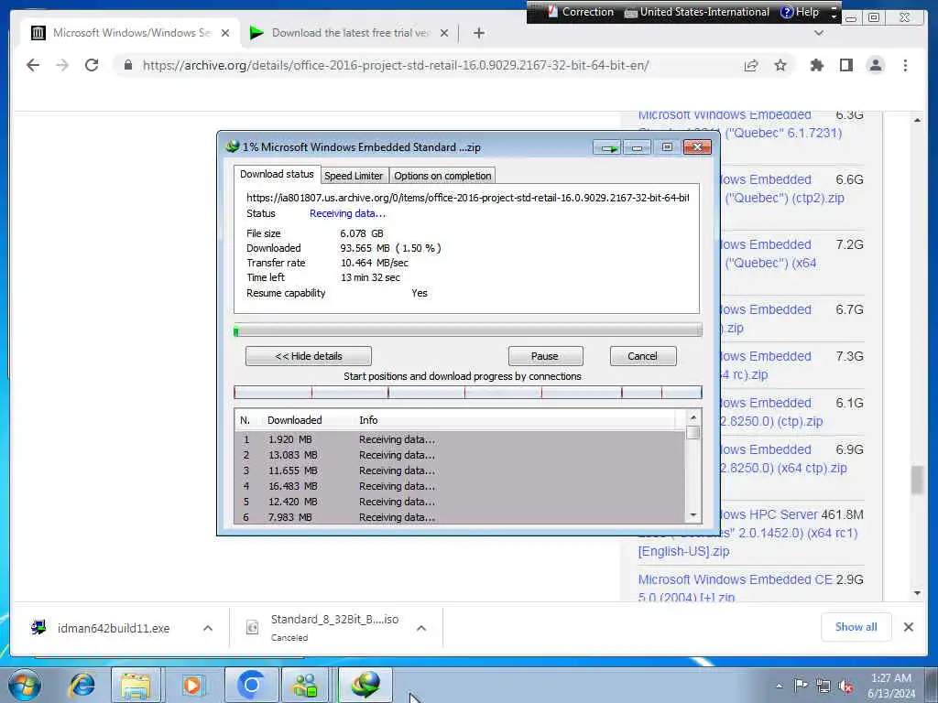This screenshot has height=703, width=938.
Task: Open Windows Media Player from taskbar
Action: tap(192, 685)
